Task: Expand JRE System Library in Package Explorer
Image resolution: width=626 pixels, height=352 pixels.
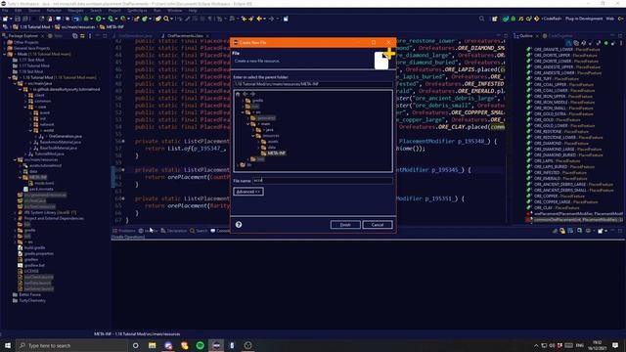Action: tap(16, 213)
